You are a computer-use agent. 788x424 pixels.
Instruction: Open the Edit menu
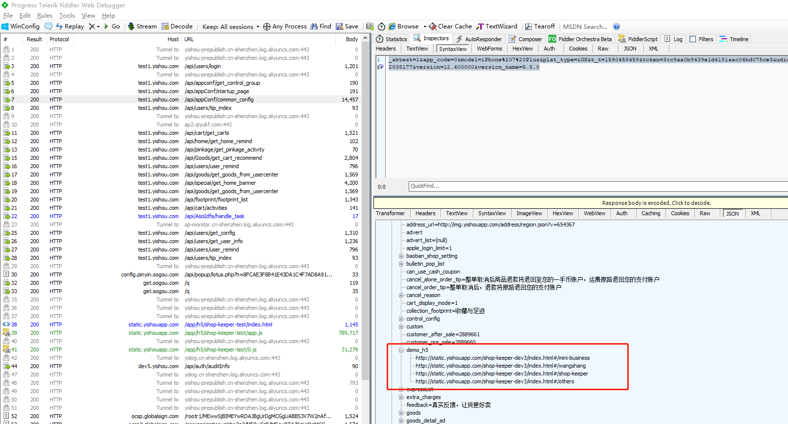pyautogui.click(x=25, y=16)
